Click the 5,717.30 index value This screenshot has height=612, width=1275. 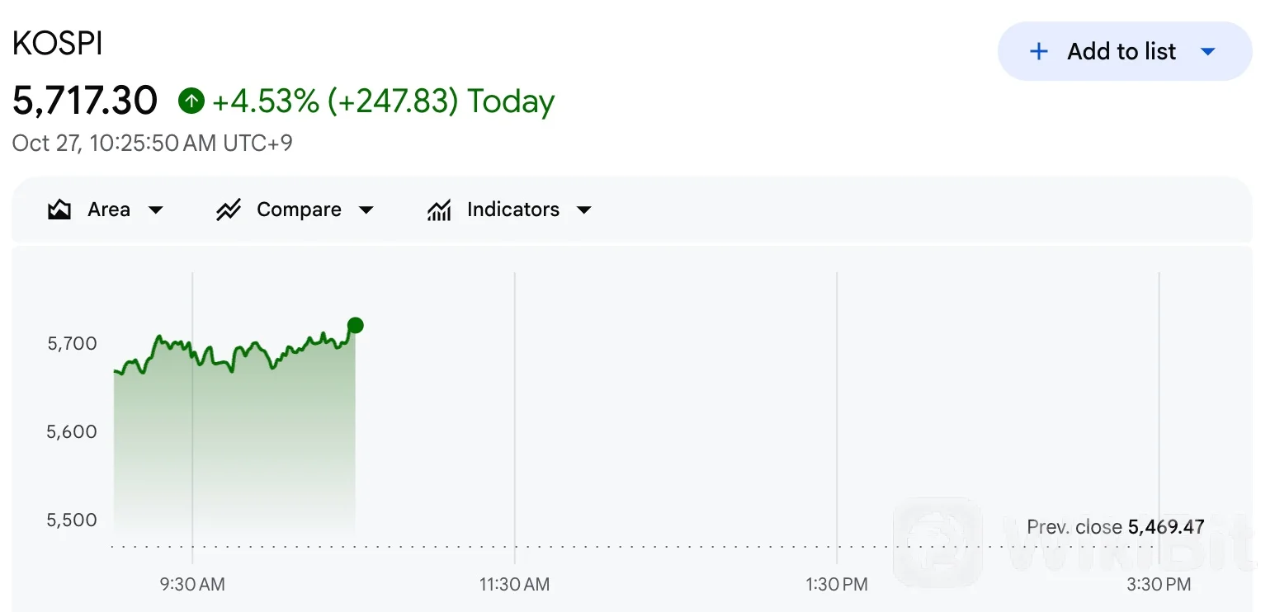(85, 101)
